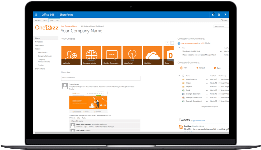The width and height of the screenshot is (261, 150).
Task: Open the OneBizz Community tile
Action: (x=112, y=55)
